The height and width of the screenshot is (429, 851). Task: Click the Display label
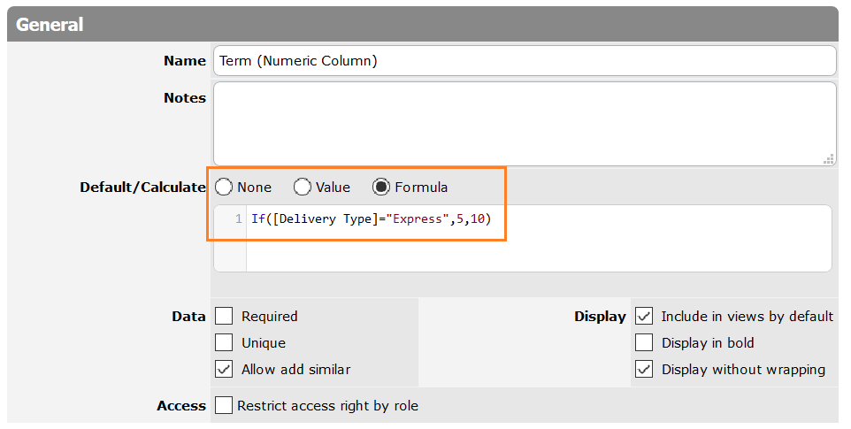601,316
